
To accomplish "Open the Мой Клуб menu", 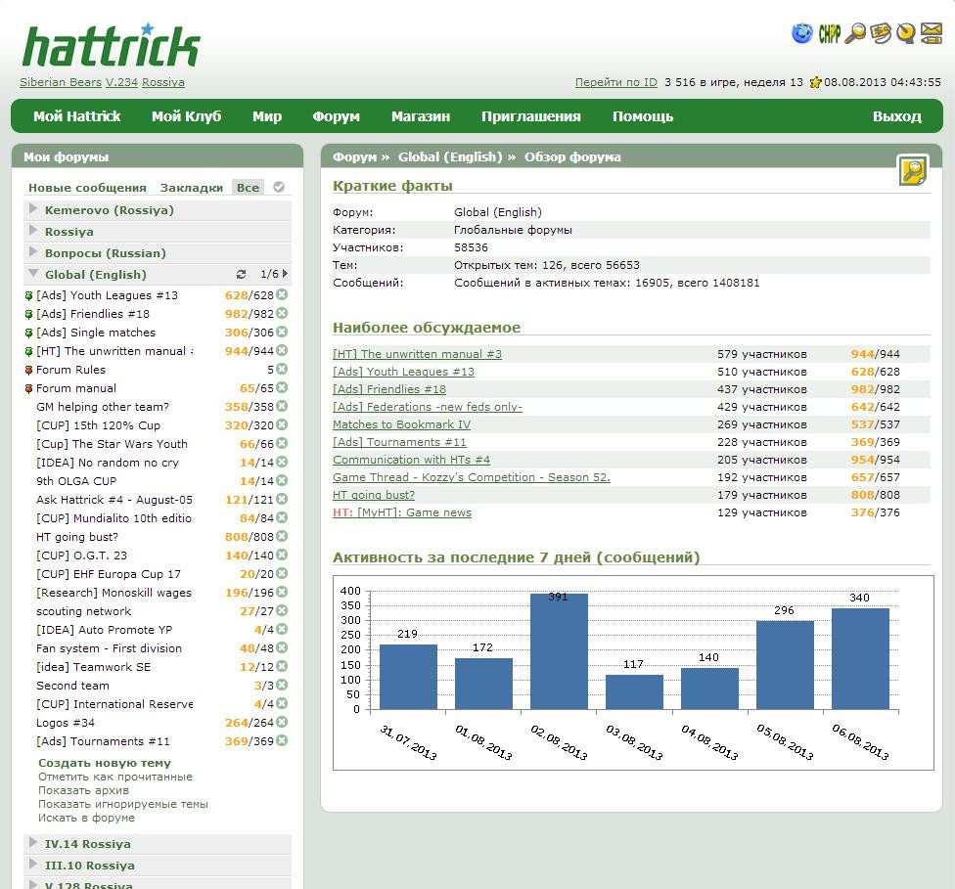I will pyautogui.click(x=186, y=116).
